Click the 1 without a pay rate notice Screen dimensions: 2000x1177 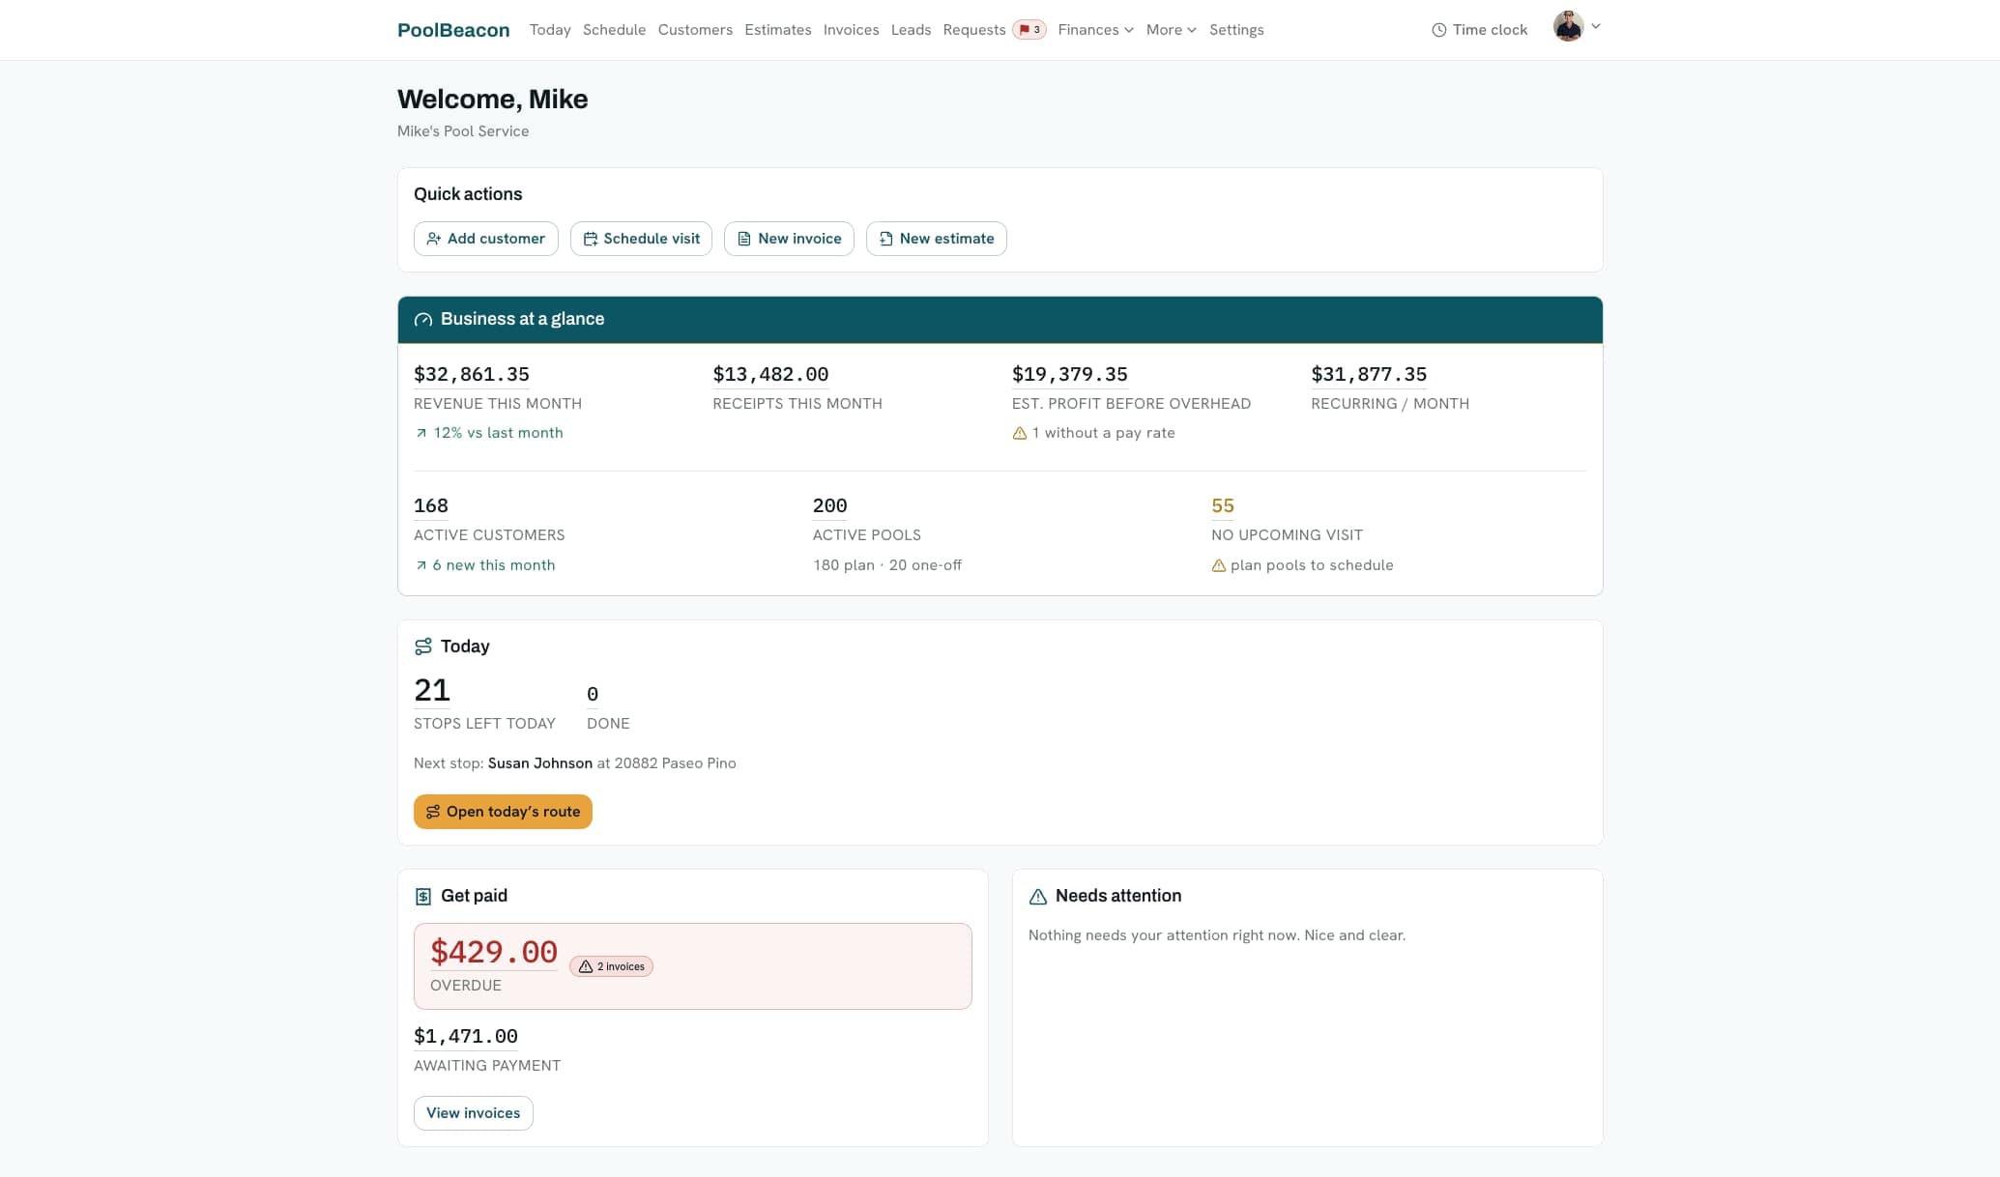coord(1103,433)
